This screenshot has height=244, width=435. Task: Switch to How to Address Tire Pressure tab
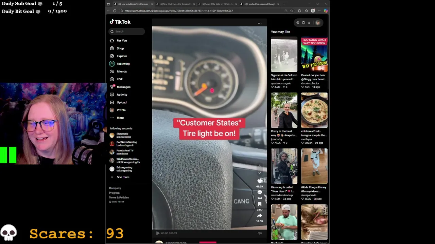coord(134,4)
